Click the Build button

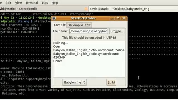click(111, 82)
